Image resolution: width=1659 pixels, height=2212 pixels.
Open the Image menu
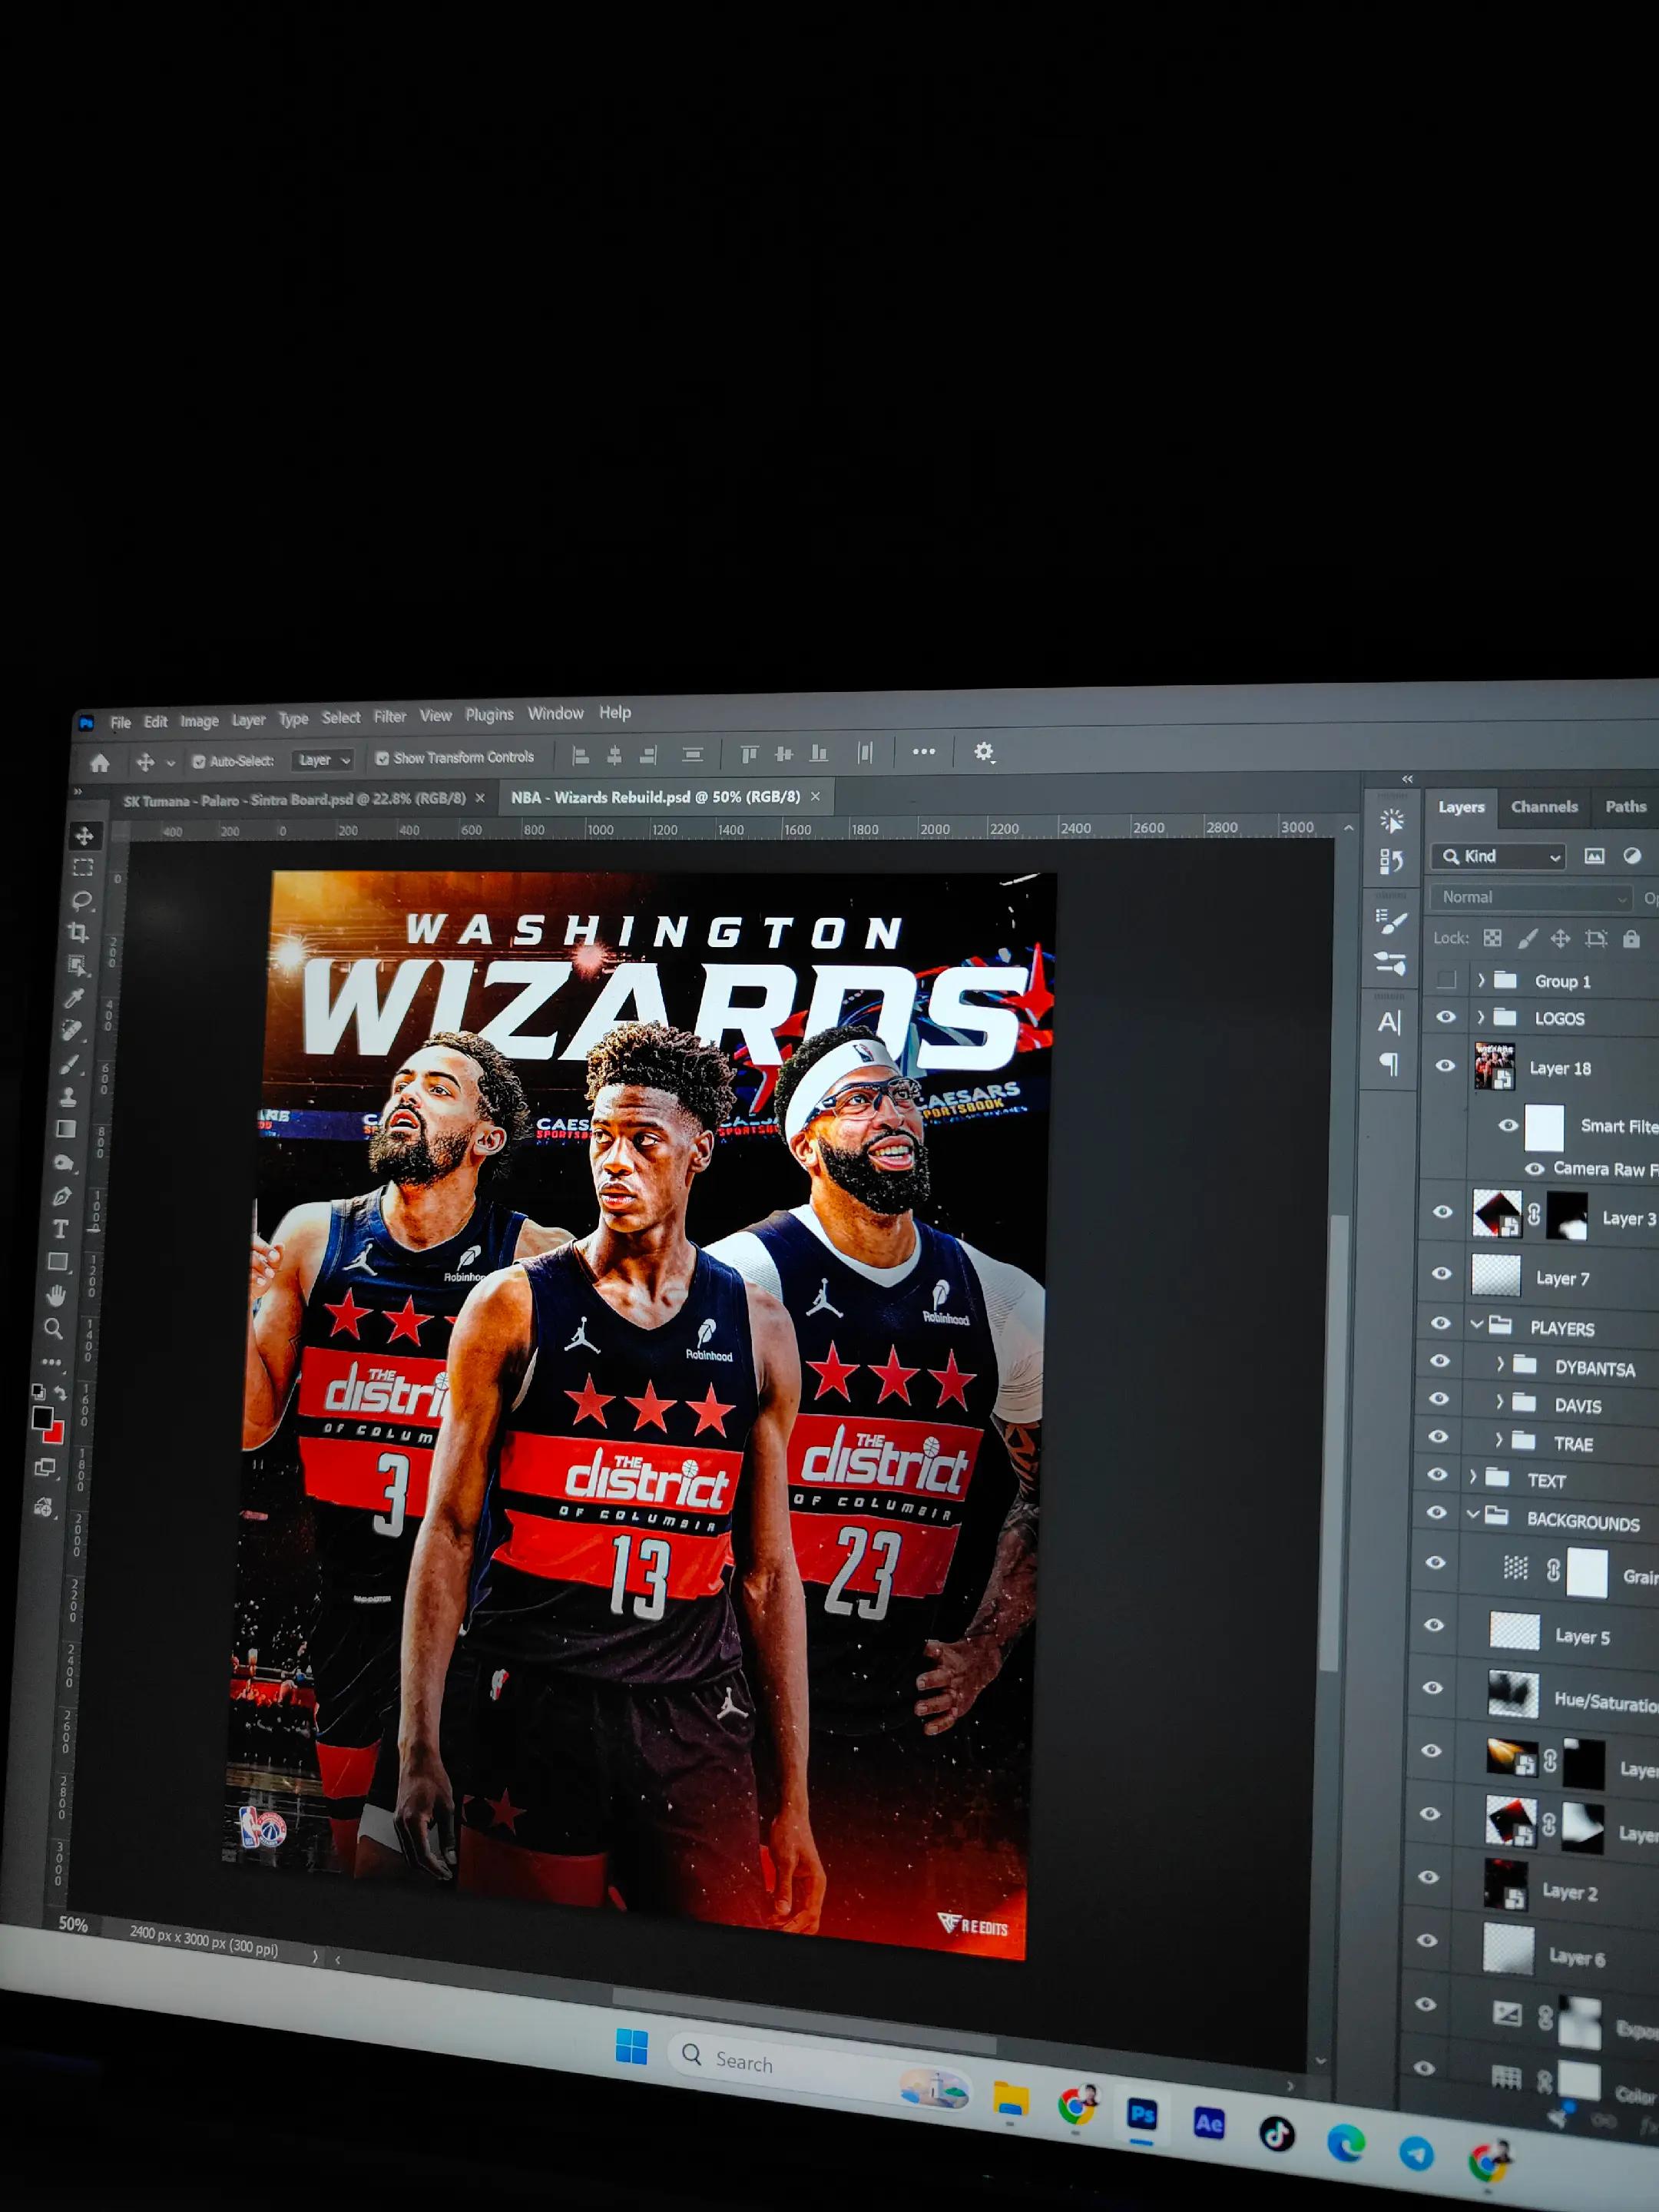point(199,721)
